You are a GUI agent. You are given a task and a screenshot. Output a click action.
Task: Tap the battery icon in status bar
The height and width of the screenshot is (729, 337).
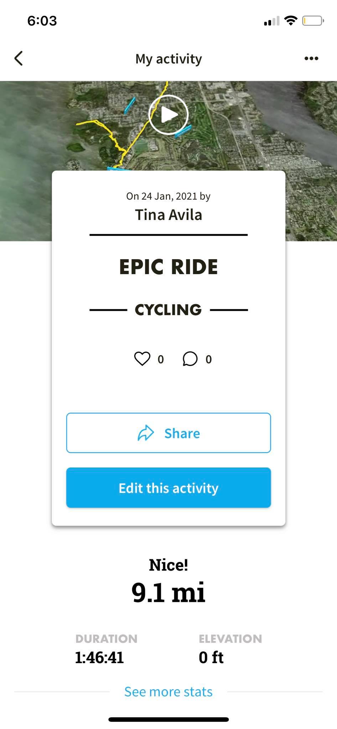tap(313, 21)
